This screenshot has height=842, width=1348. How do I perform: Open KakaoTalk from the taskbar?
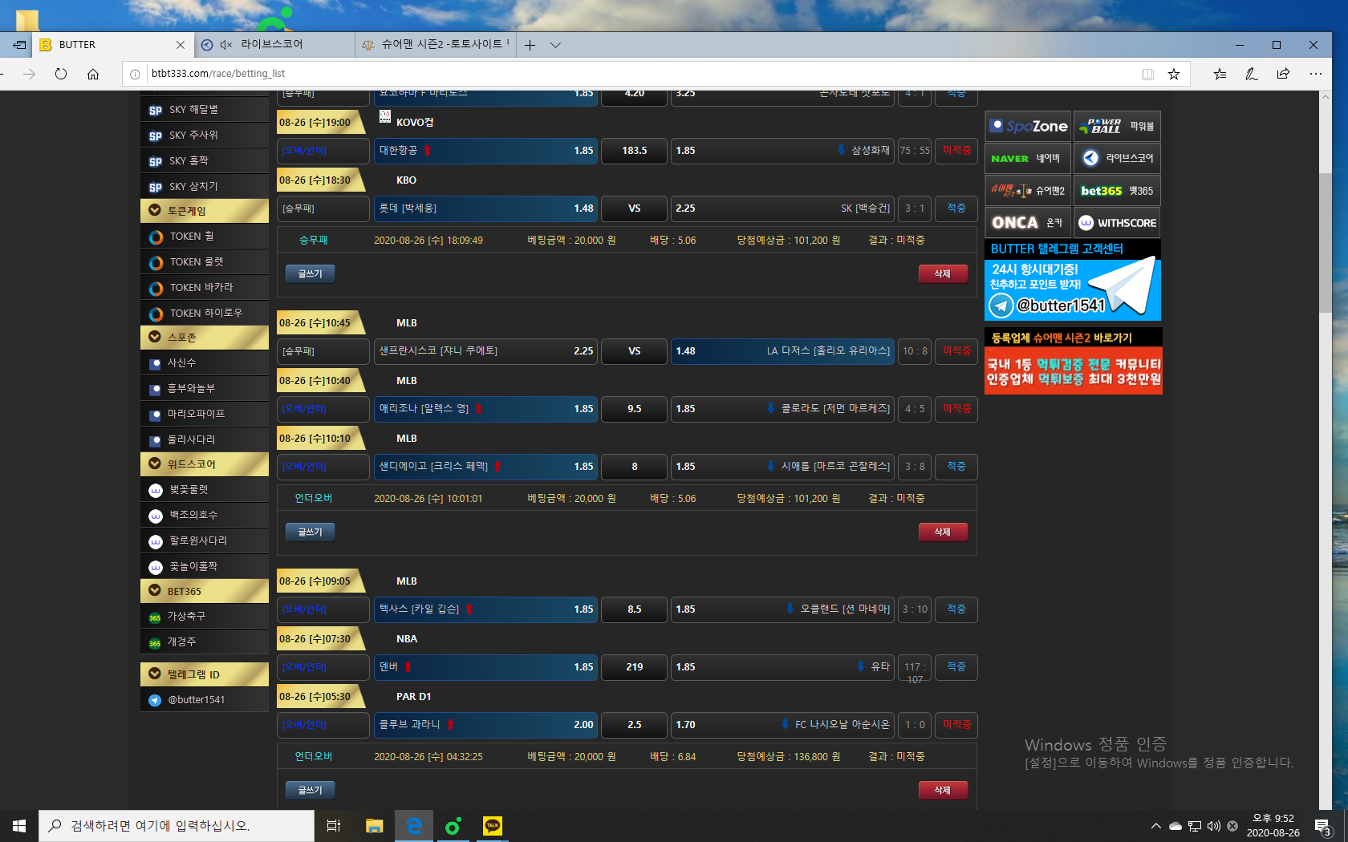pos(492,826)
